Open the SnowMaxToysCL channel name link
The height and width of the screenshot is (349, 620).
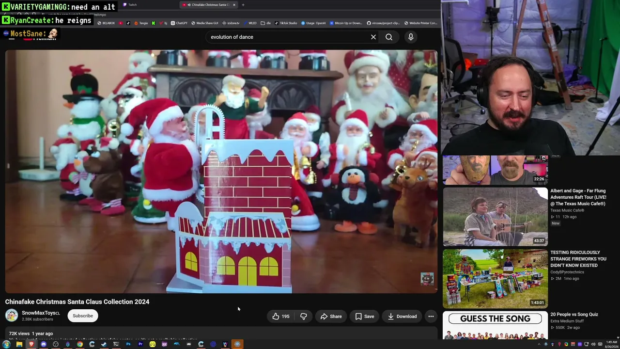click(x=41, y=313)
